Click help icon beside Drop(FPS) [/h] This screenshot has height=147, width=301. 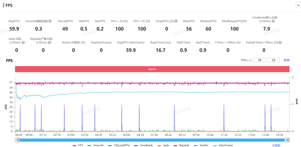(x=176, y=21)
